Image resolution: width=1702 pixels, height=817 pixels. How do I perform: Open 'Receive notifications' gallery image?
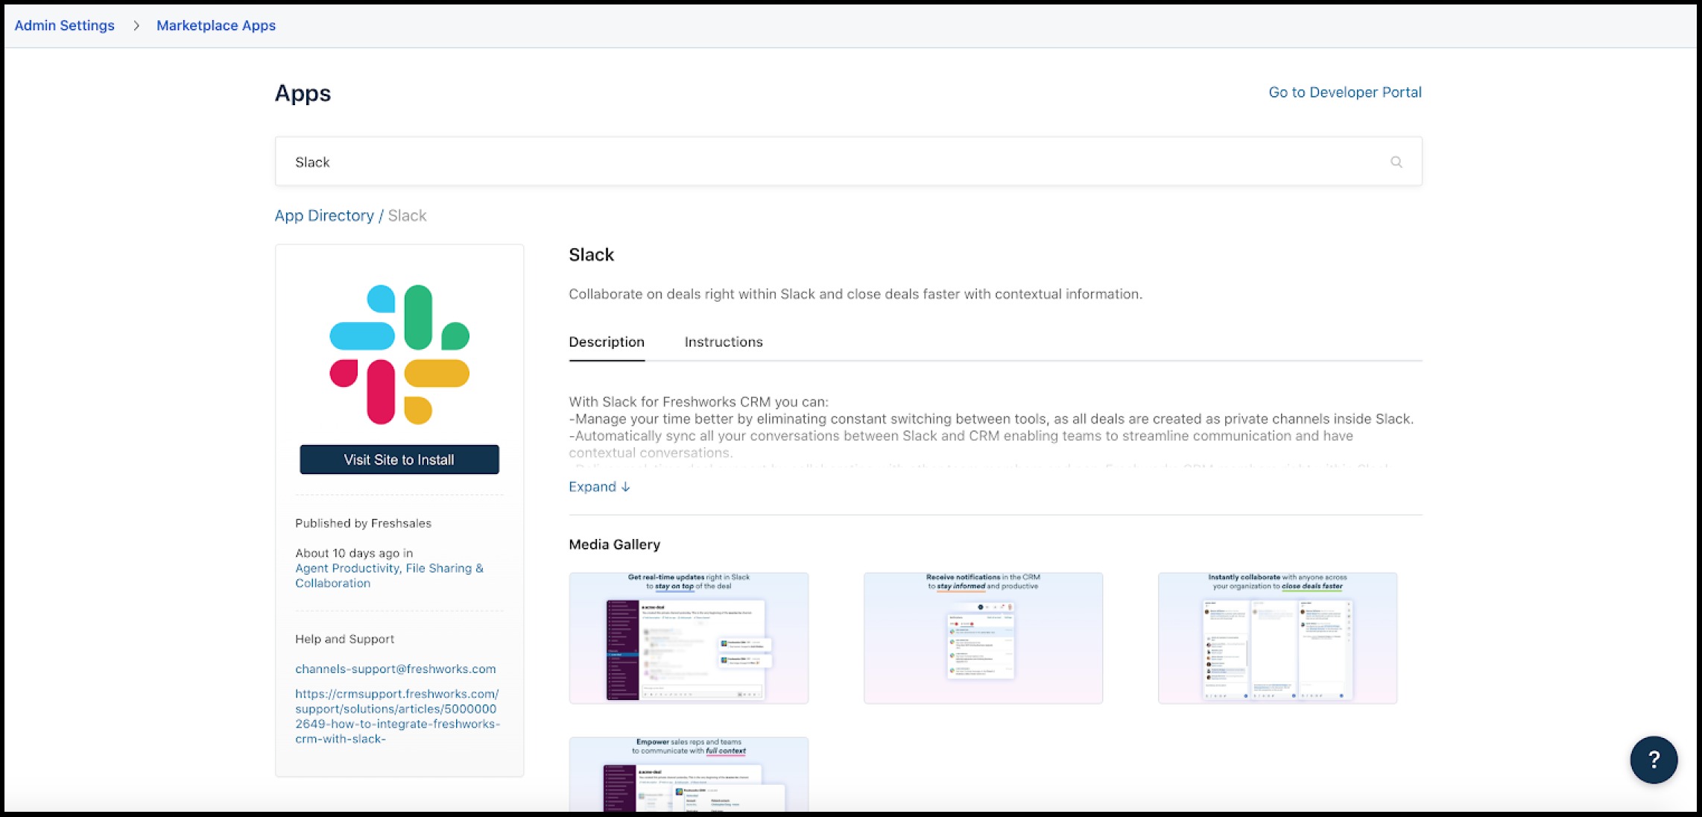click(x=983, y=638)
